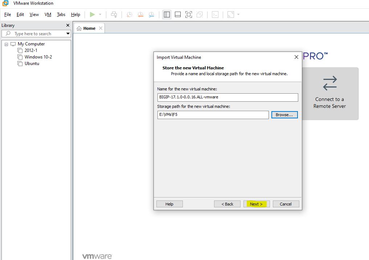Toggle the thumbnail bar toolbar icon
Viewport: 369px width, 260px height.
coord(178,15)
